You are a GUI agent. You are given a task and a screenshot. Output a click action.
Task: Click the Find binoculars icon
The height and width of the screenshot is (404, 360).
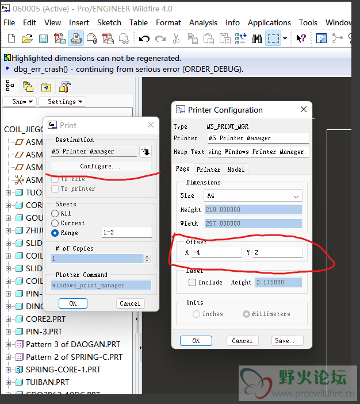tap(257, 39)
